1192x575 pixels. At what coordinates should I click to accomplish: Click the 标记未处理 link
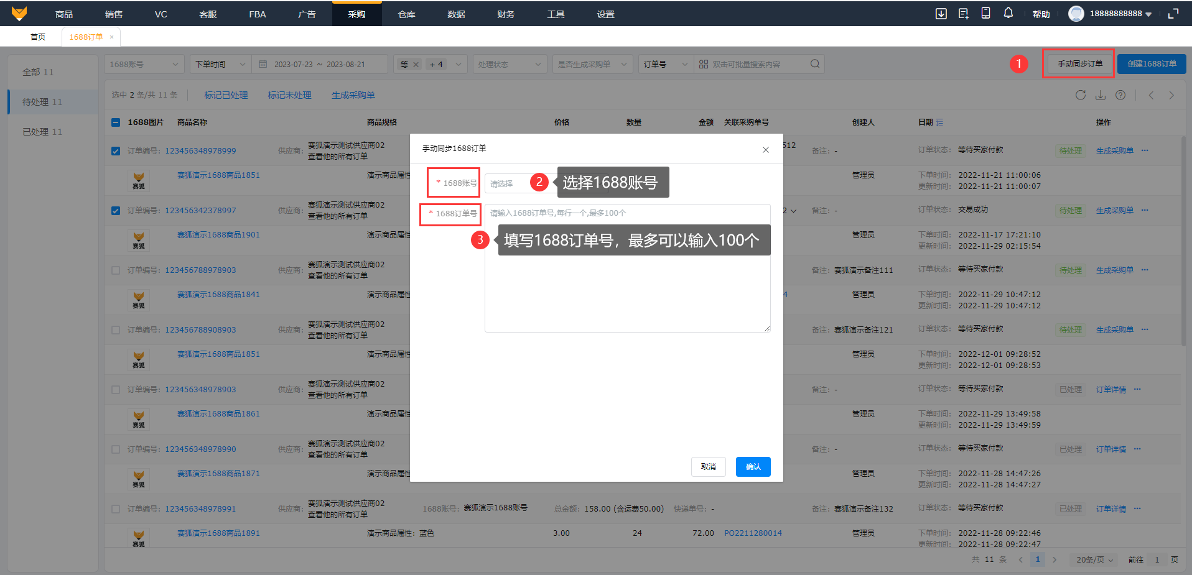coord(290,95)
